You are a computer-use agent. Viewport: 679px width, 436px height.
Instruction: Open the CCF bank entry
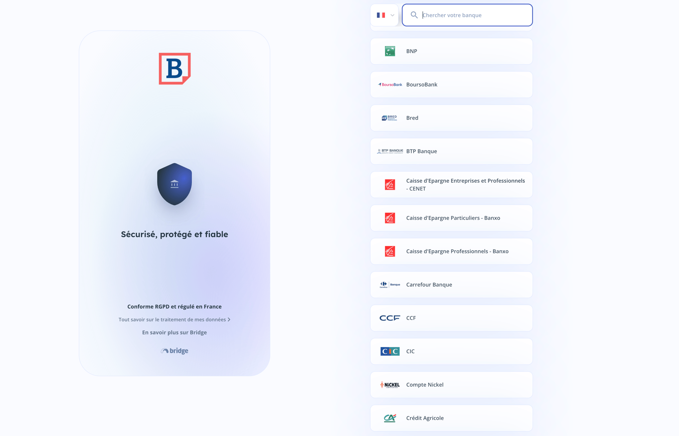point(451,317)
